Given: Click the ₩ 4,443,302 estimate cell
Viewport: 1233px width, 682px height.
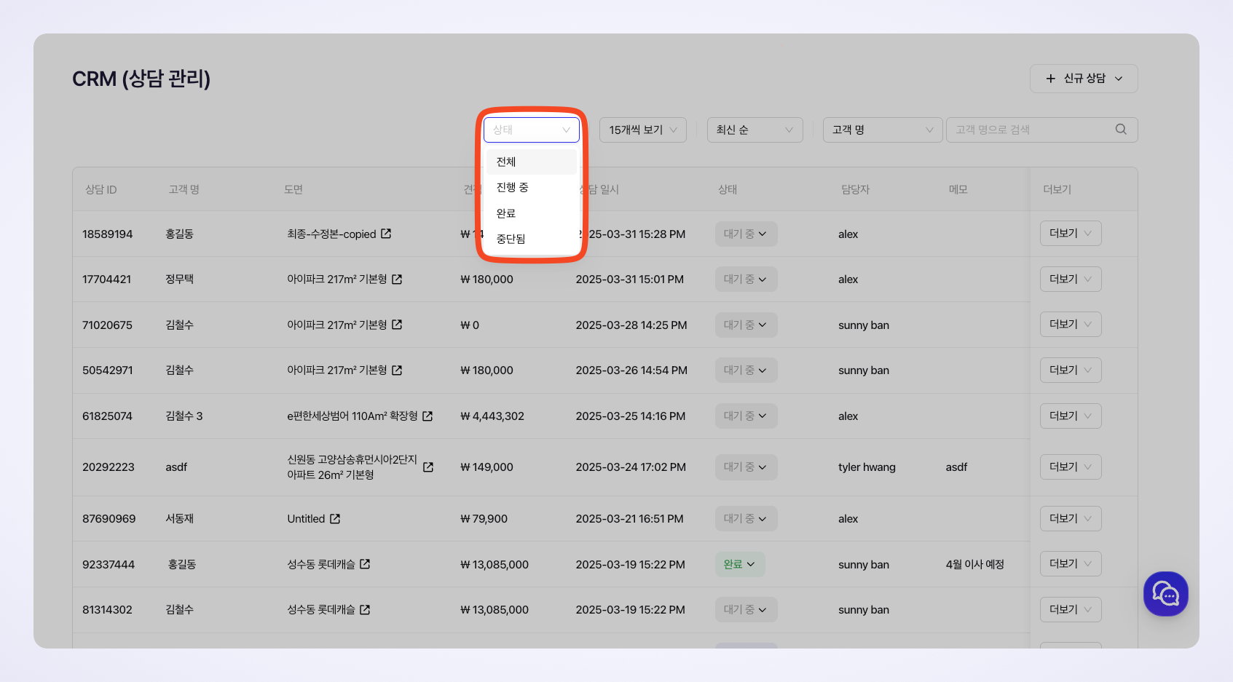Looking at the screenshot, I should click(x=492, y=416).
